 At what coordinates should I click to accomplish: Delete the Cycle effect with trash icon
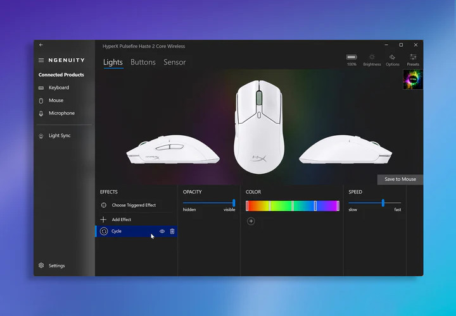click(x=172, y=231)
